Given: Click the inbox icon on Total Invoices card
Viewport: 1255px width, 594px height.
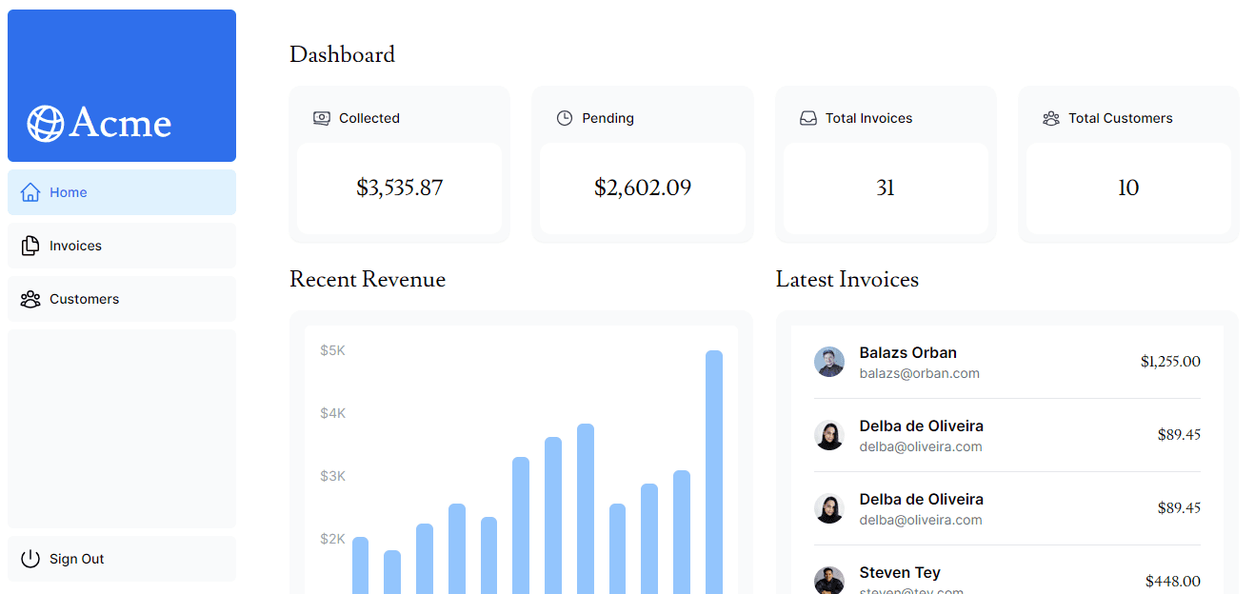Looking at the screenshot, I should click(x=808, y=118).
